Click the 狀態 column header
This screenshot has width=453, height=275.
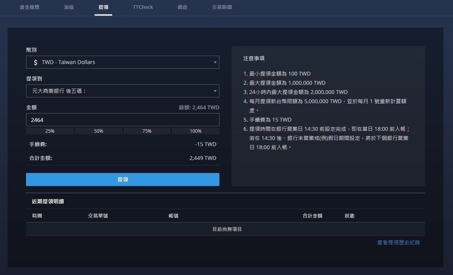tap(350, 216)
